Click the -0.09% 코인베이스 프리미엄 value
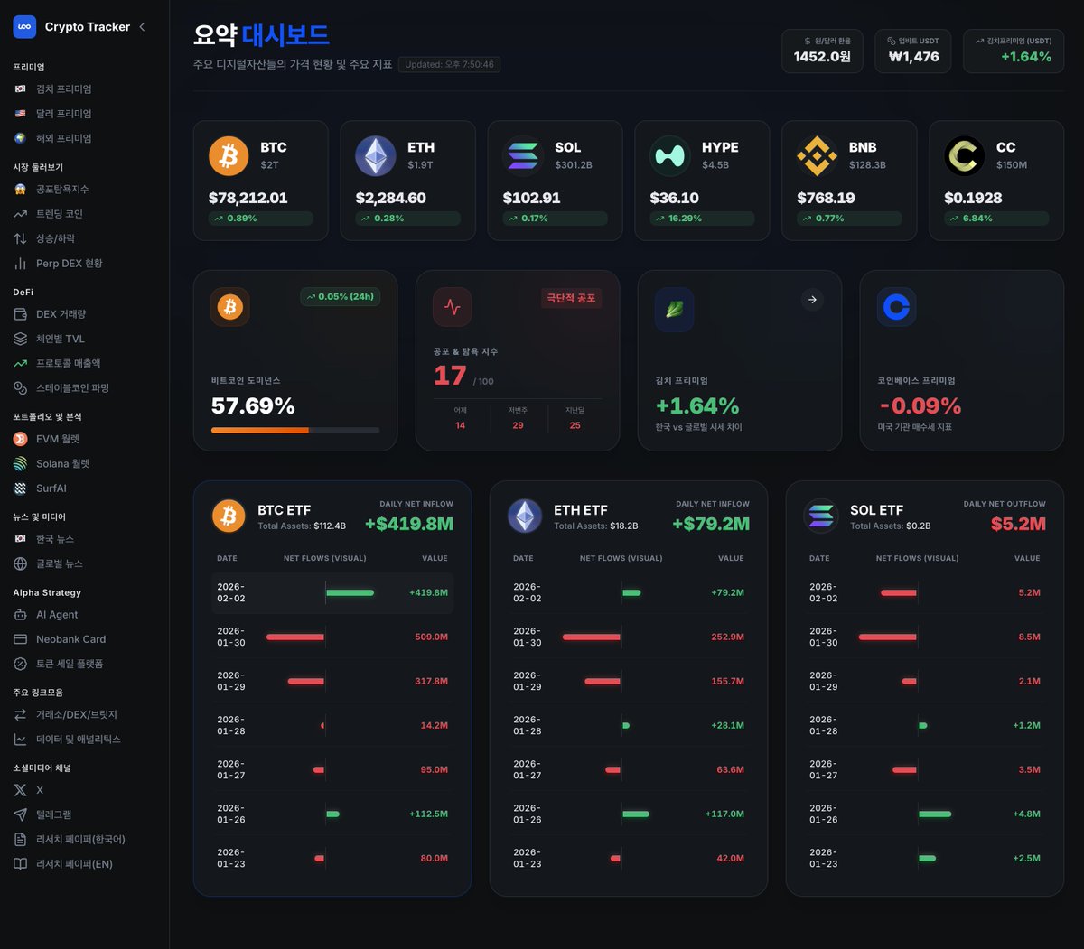The image size is (1084, 949). click(x=920, y=405)
